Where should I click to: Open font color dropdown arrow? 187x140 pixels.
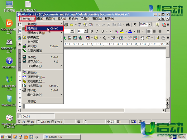(x=134, y=31)
